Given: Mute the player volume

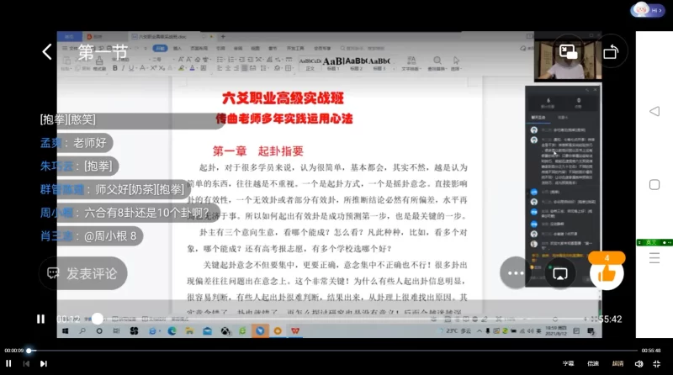Looking at the screenshot, I should tap(639, 363).
